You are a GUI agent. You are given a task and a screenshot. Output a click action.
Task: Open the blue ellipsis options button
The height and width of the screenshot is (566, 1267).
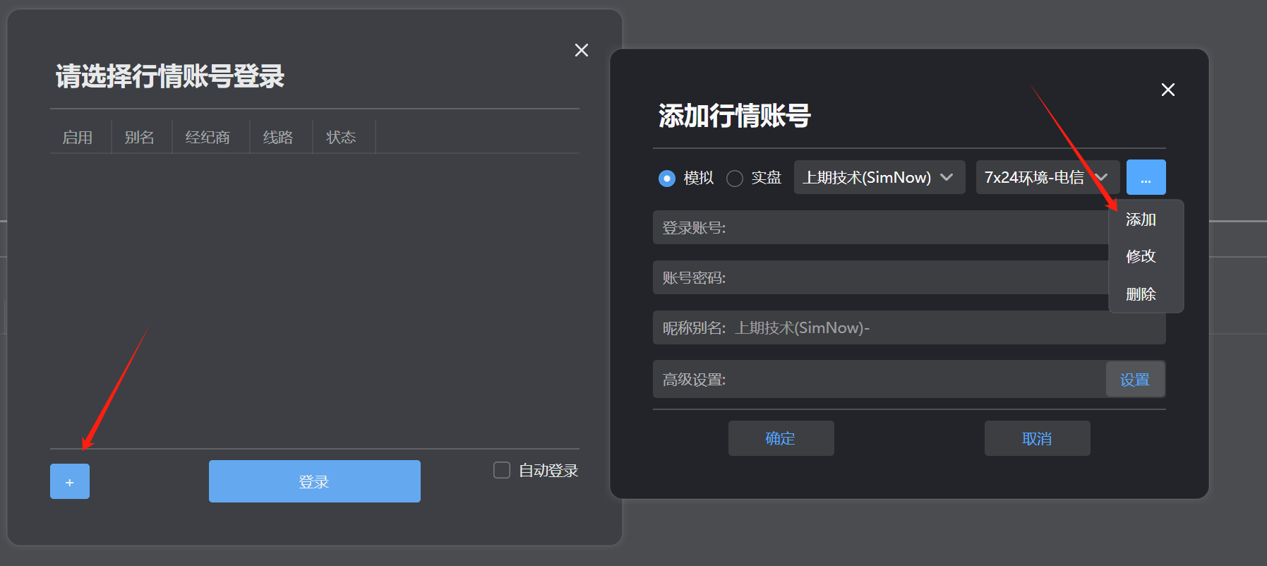pyautogui.click(x=1145, y=177)
